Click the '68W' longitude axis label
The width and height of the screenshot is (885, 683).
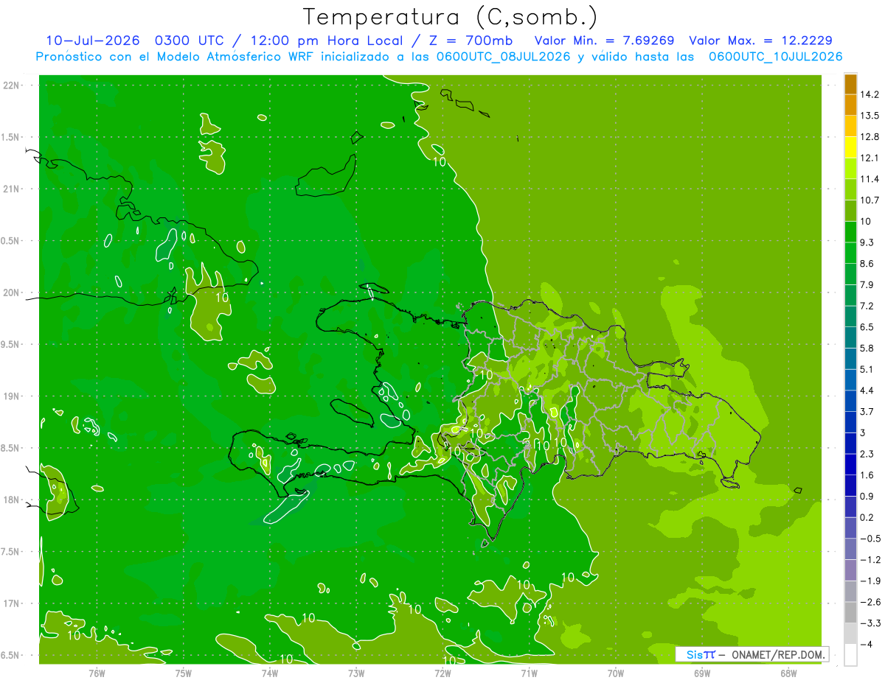788,673
